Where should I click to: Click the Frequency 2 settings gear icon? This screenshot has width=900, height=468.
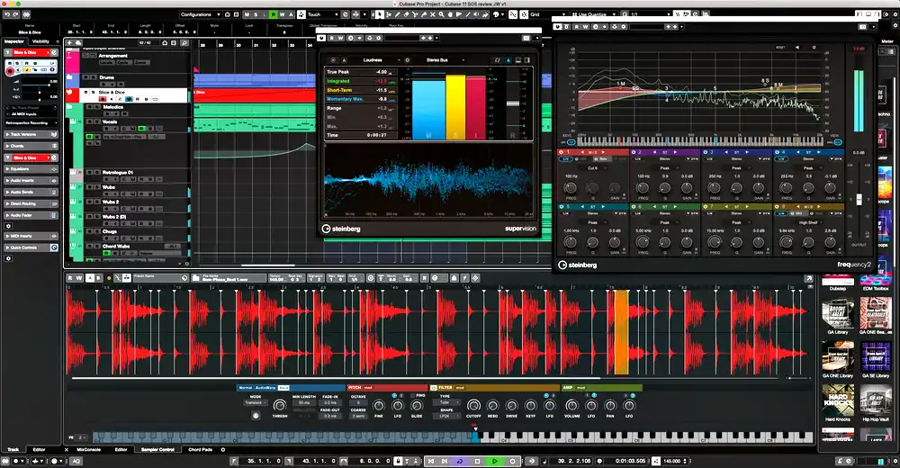coord(814,47)
